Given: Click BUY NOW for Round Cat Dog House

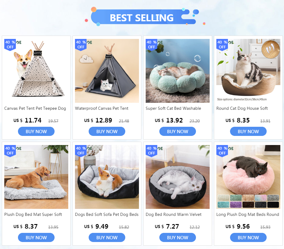Looking at the screenshot, I should [248, 131].
